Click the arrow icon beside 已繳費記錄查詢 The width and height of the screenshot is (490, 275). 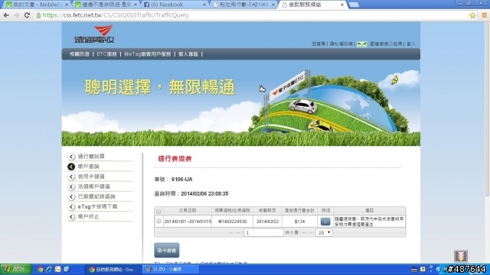[x=71, y=197]
